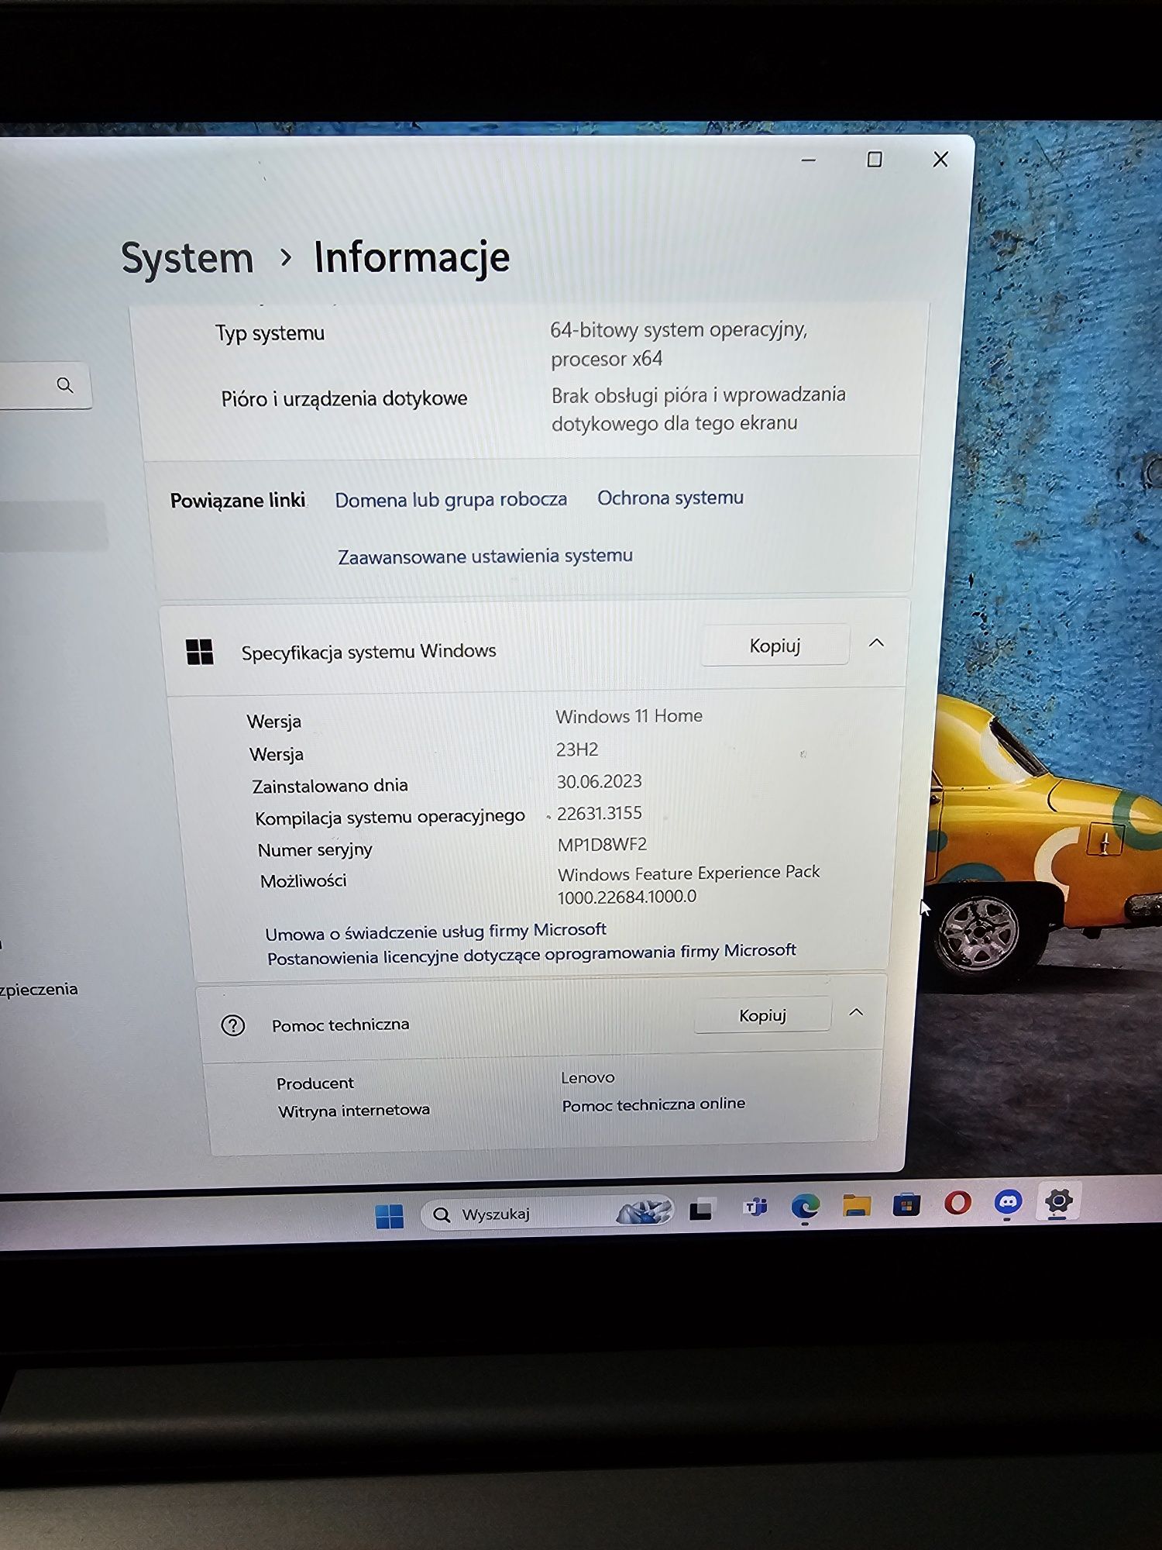Click the Witryna internetowa label
This screenshot has height=1550, width=1162.
[354, 1111]
